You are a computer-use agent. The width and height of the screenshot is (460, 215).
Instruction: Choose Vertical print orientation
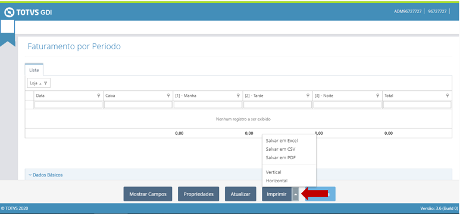pos(273,172)
